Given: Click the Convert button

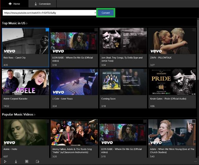Looking at the screenshot, I should (106, 13).
